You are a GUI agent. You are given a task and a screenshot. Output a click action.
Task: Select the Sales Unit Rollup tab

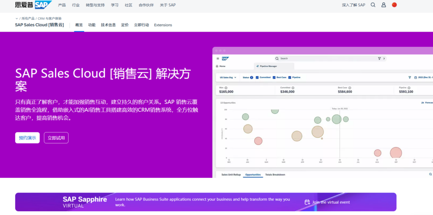231,175
